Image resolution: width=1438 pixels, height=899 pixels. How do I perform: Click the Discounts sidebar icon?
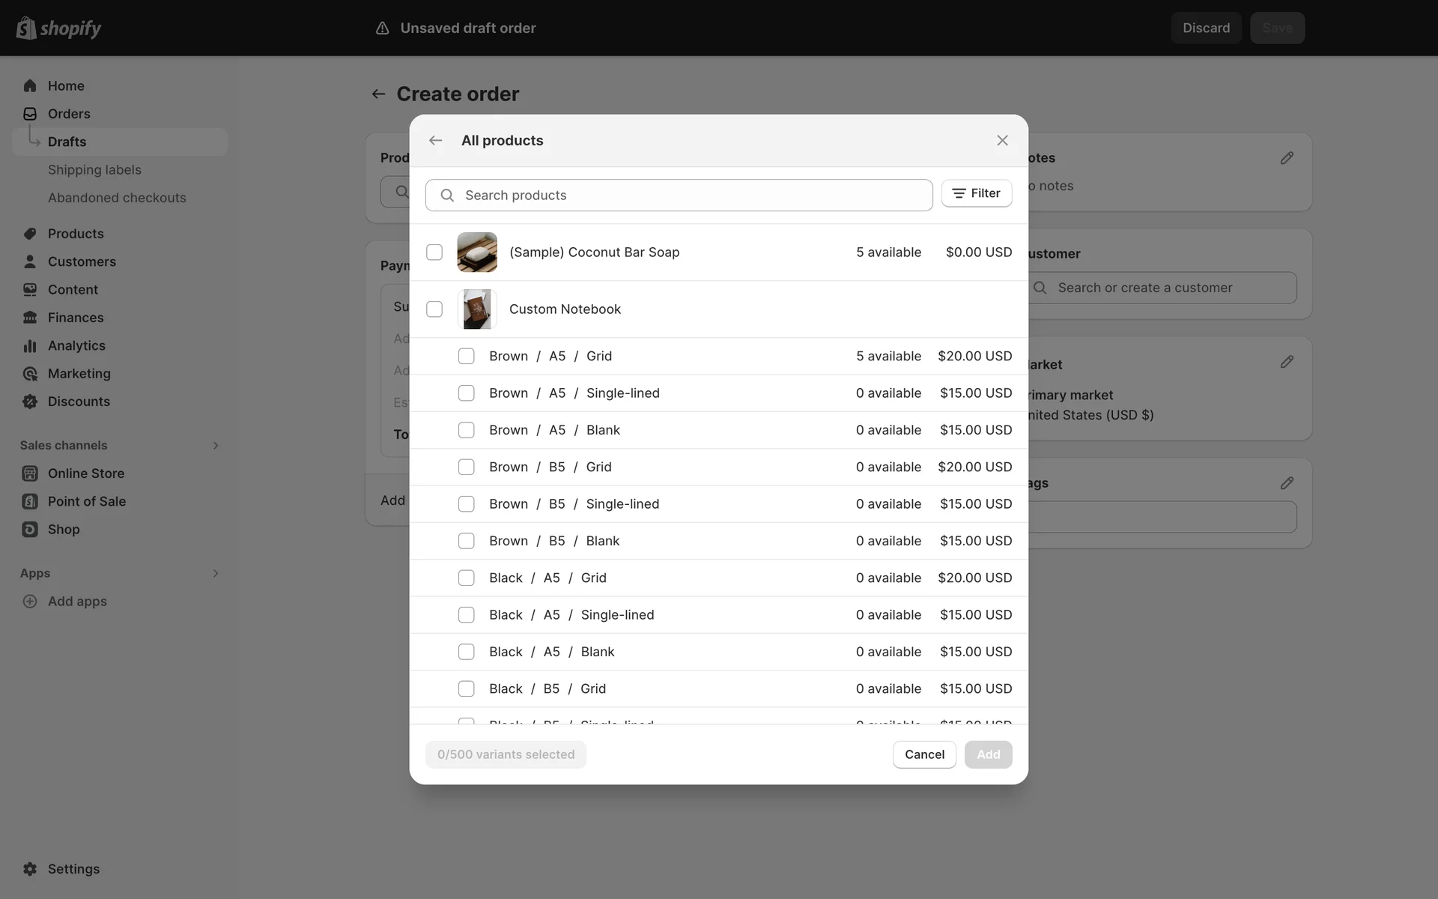coord(30,402)
